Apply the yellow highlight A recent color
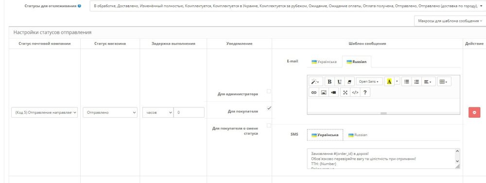Viewport: 486px width, 183px height. coord(389,82)
